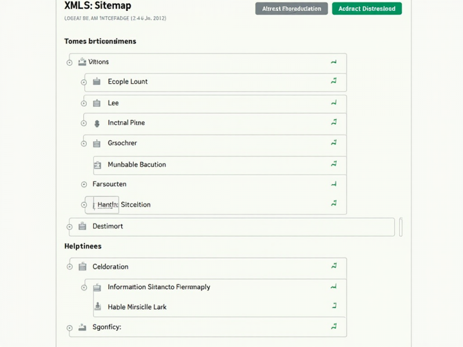
Task: Click the green action icon in Sitceltion row
Action: coord(333,203)
